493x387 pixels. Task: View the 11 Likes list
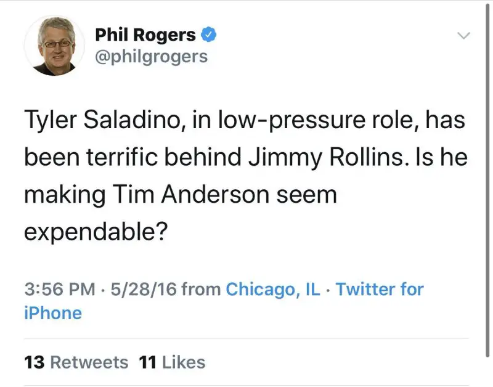pos(173,362)
